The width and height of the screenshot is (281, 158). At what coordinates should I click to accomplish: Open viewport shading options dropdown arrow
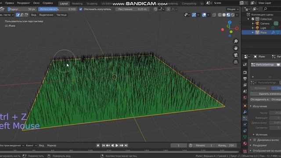(237, 15)
